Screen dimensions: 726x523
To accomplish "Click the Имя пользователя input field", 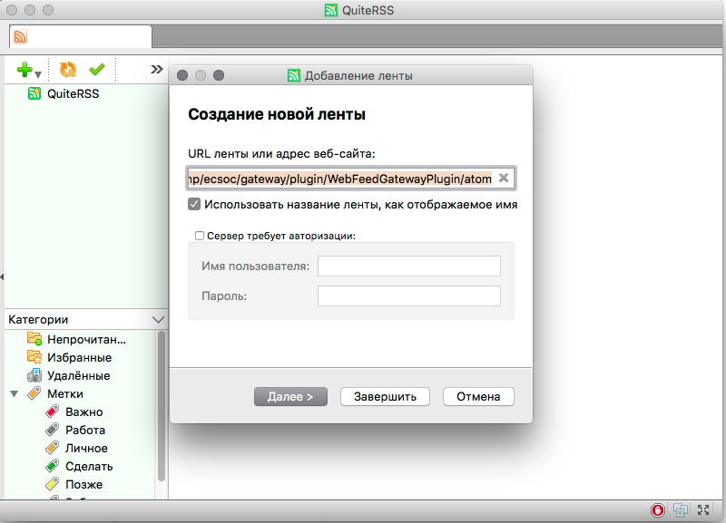I will pos(409,266).
